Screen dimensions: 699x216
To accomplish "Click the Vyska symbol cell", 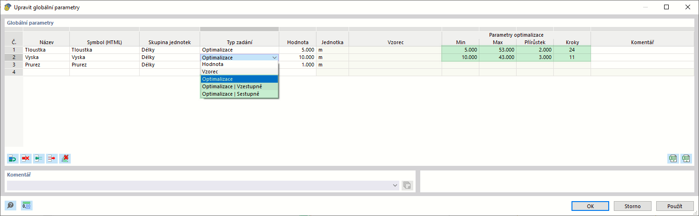I will click(x=104, y=57).
